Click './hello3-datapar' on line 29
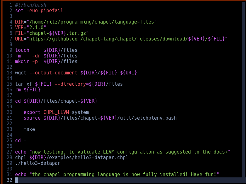 [38, 163]
